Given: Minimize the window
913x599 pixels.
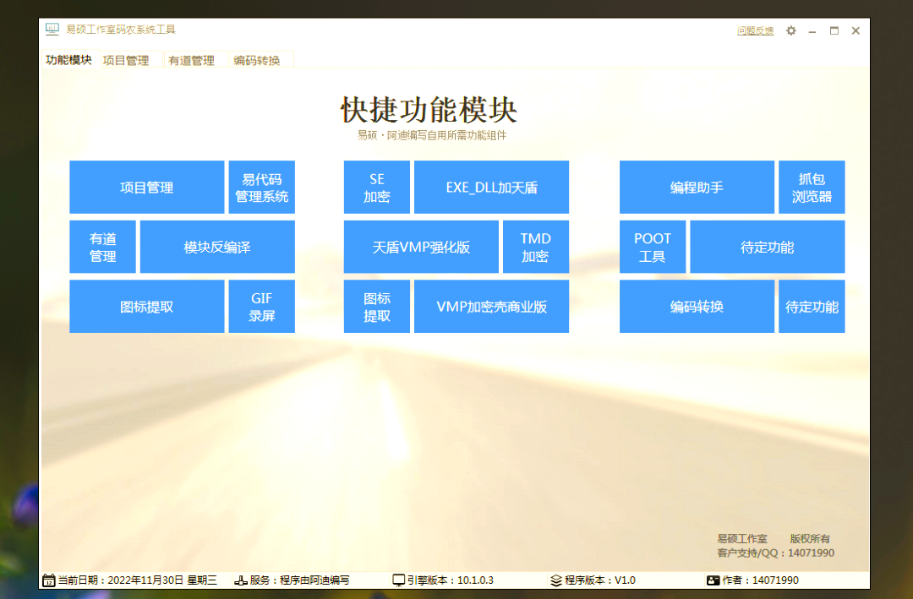Looking at the screenshot, I should click(x=812, y=31).
